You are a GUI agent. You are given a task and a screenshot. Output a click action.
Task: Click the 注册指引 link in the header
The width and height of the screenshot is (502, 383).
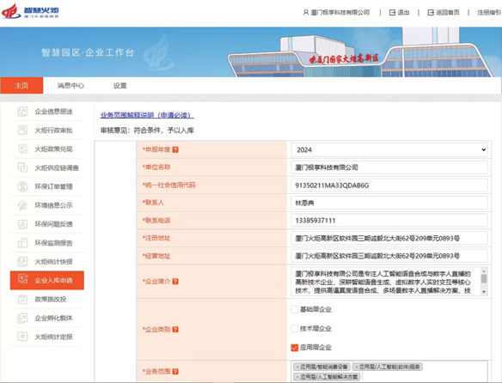pos(489,13)
